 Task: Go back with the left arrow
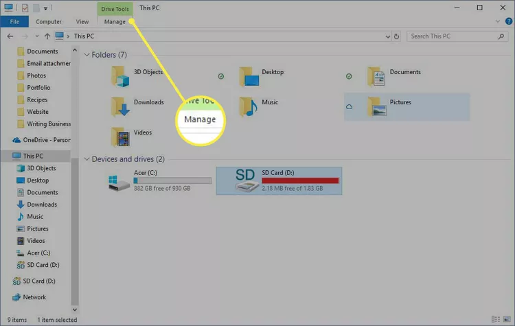tap(10, 36)
